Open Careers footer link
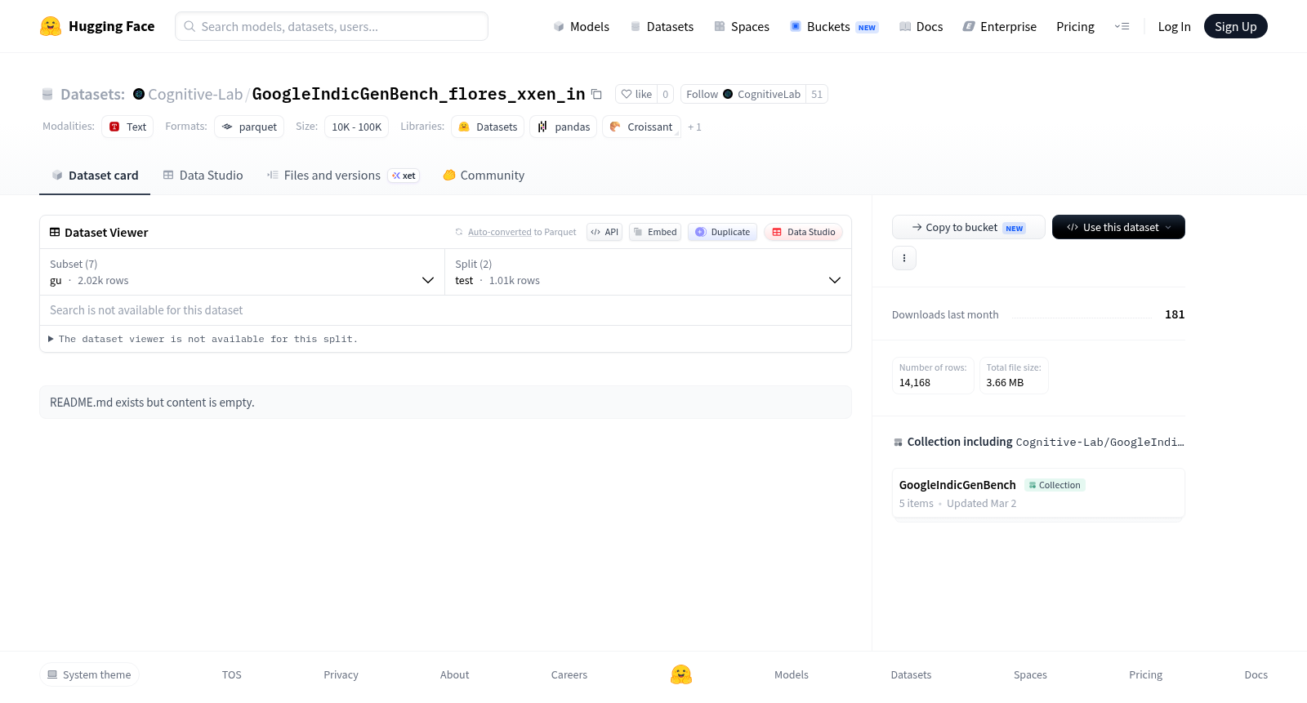 569,674
